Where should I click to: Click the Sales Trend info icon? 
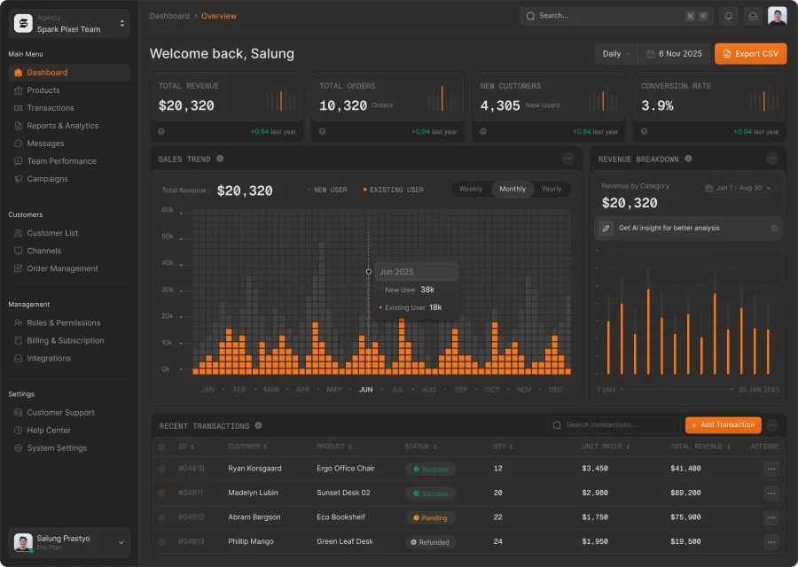tap(220, 159)
